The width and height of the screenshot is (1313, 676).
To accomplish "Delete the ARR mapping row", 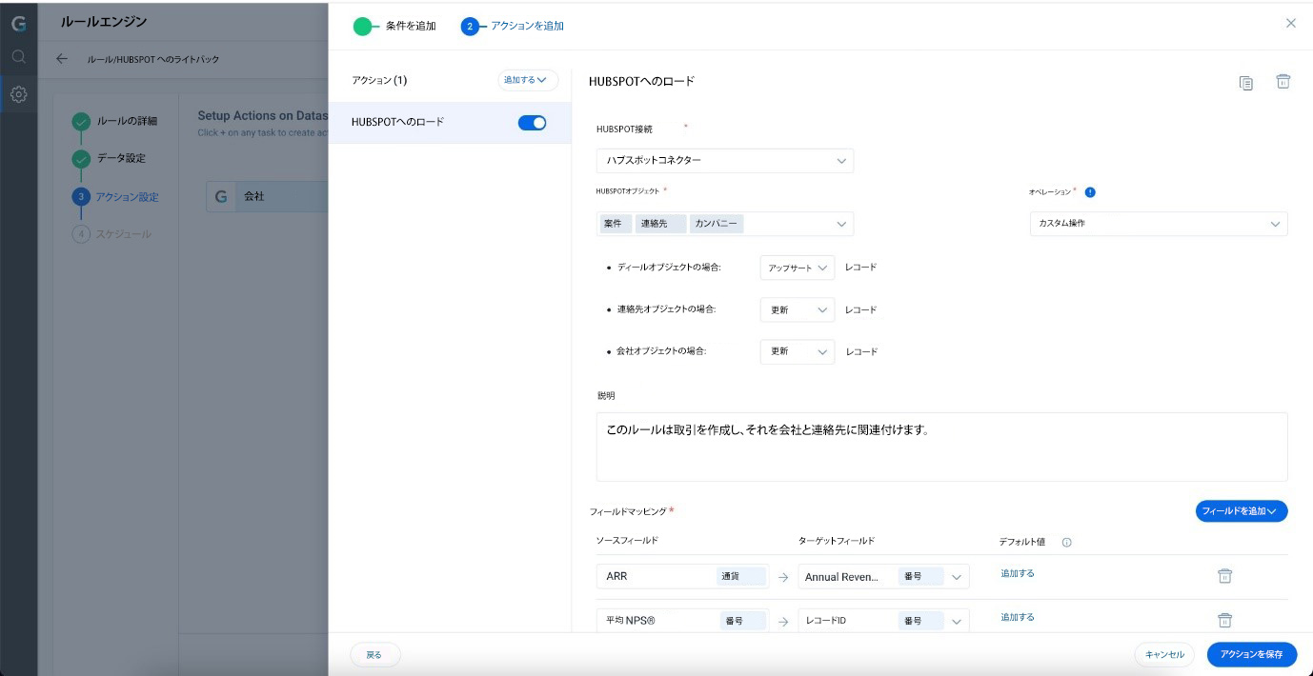I will click(1225, 576).
